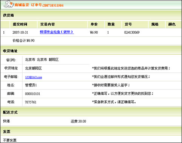The width and height of the screenshot is (182, 143).
Task: Click the date 2007-10-31 cell
Action: tap(20, 32)
